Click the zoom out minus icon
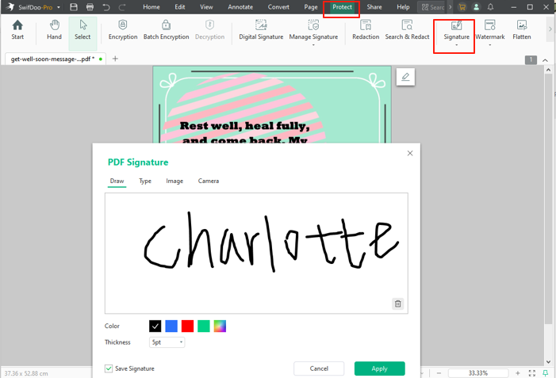 pos(439,373)
